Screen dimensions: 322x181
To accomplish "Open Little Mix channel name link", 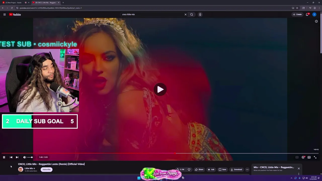I will pos(29,168).
